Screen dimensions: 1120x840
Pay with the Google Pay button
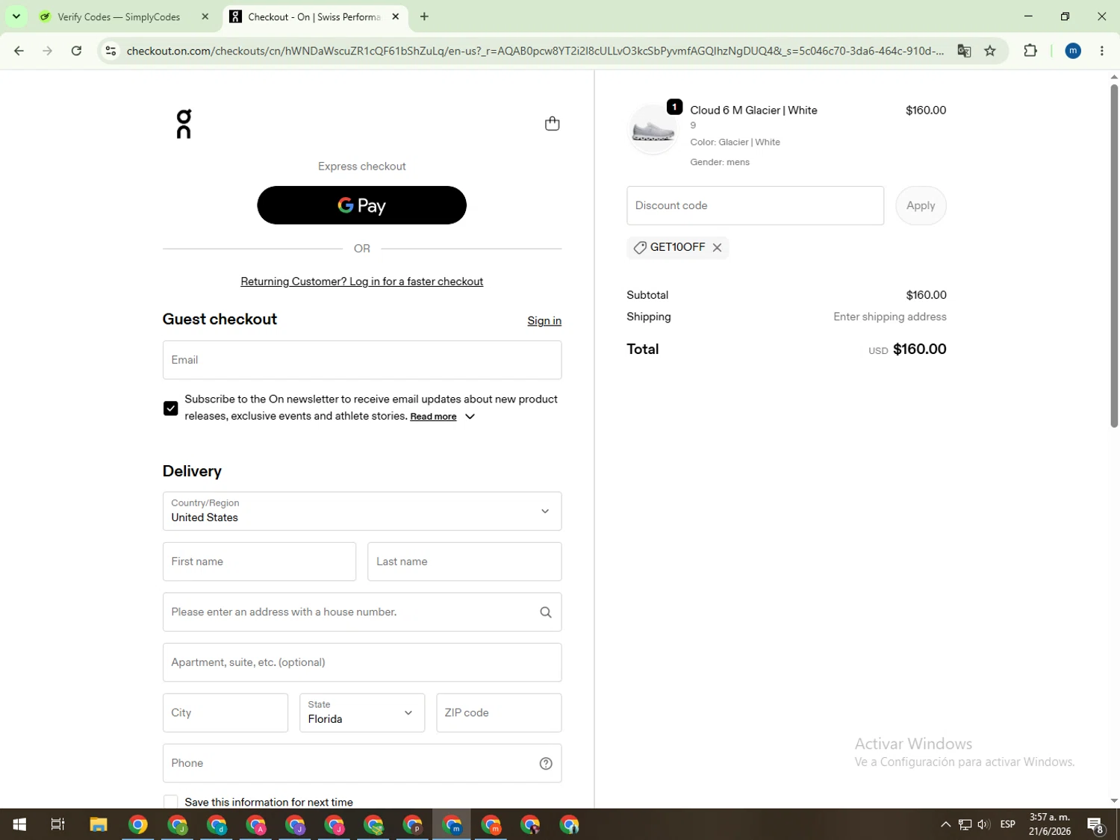[362, 205]
